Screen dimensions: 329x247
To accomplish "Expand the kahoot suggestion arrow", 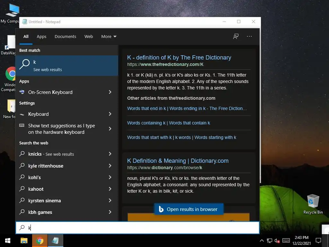I will click(x=110, y=189).
